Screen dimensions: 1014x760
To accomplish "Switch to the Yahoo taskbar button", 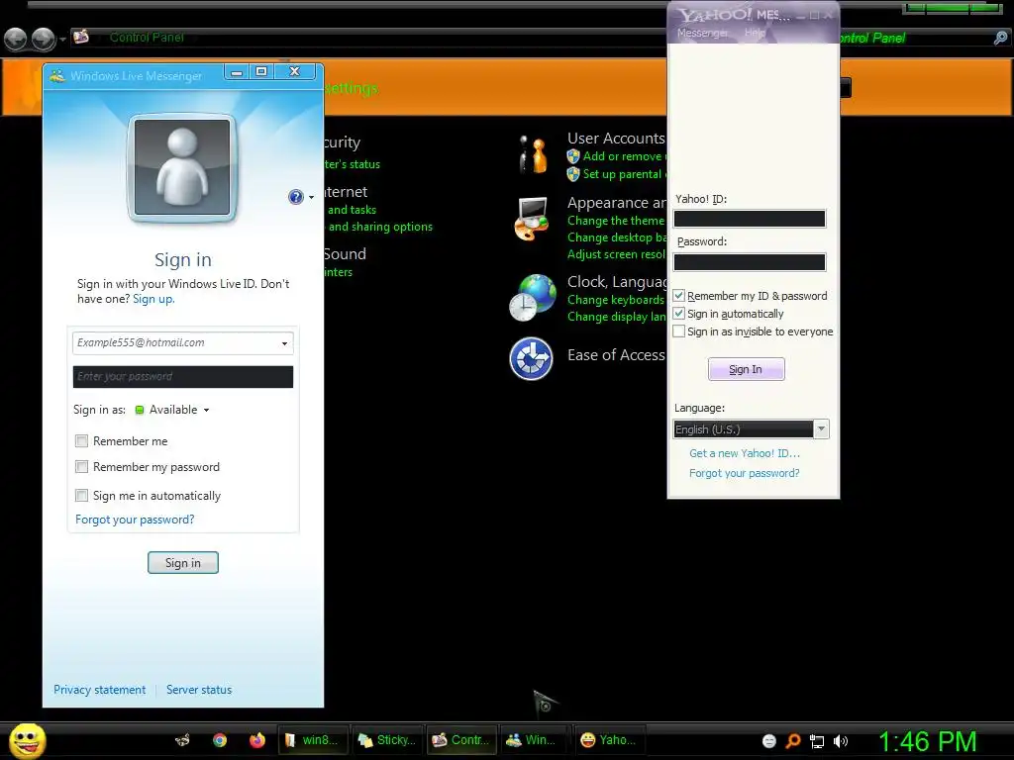I will 609,740.
